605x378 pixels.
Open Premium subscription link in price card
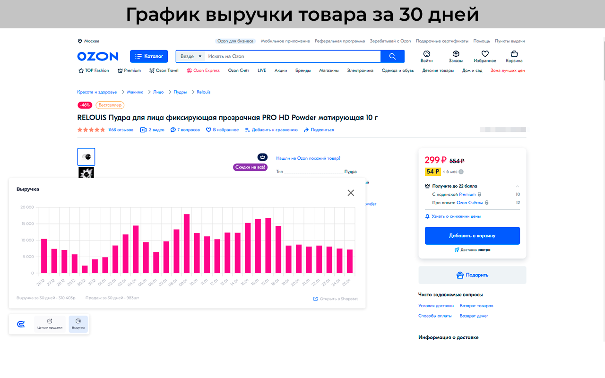(x=467, y=195)
